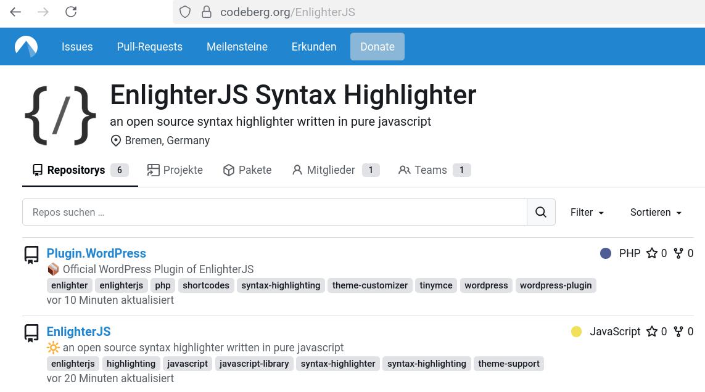Select enlighterjs tag under EnlighterJS repo

pyautogui.click(x=73, y=364)
